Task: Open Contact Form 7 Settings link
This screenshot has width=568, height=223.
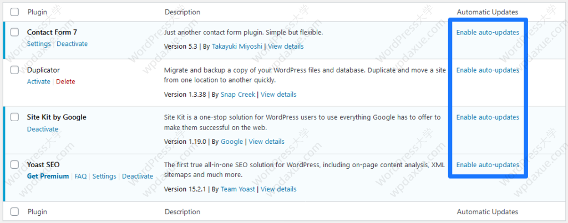Action: pyautogui.click(x=39, y=44)
